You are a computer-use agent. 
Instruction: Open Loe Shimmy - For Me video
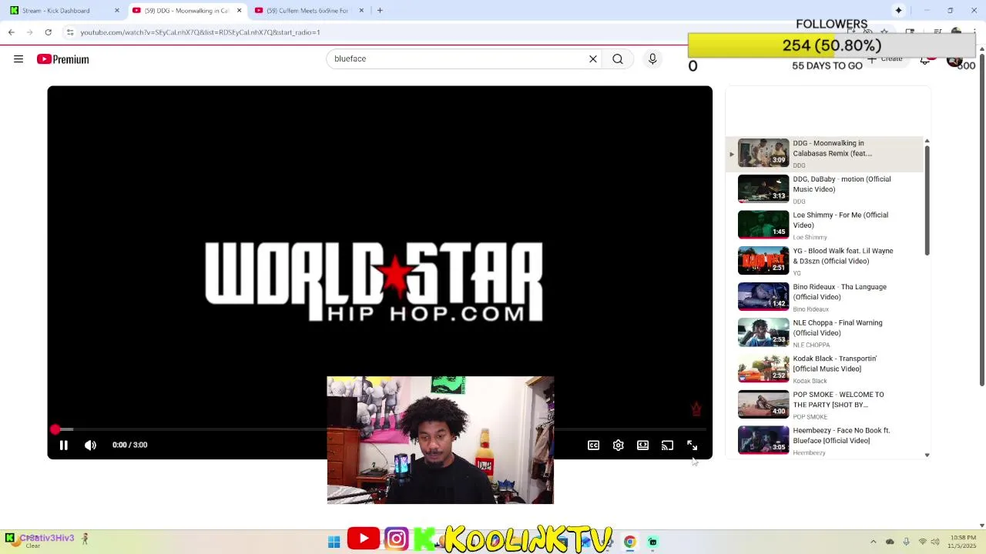tap(824, 225)
